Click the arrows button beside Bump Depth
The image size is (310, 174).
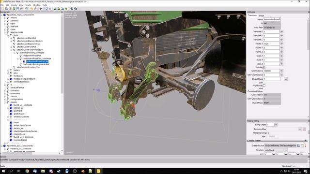pos(276,125)
